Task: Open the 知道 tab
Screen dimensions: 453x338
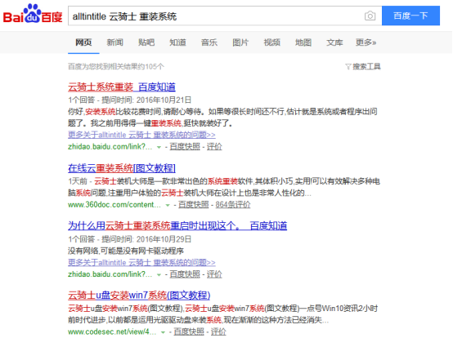Action: 177,42
